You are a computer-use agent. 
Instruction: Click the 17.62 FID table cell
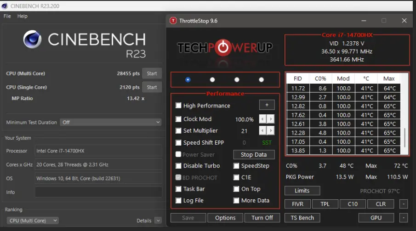click(298, 115)
